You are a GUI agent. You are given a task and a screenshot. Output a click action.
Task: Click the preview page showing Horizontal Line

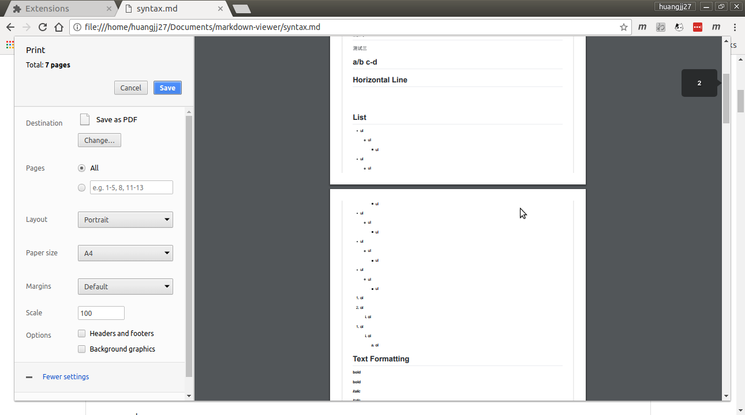tap(458, 110)
